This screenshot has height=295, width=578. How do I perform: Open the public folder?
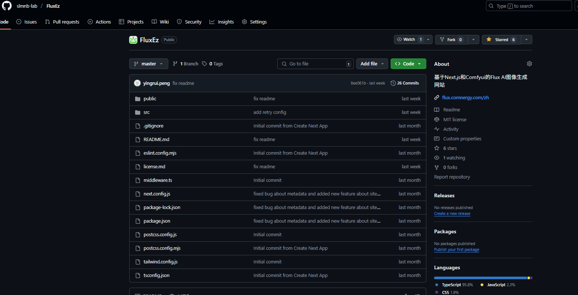(x=150, y=99)
